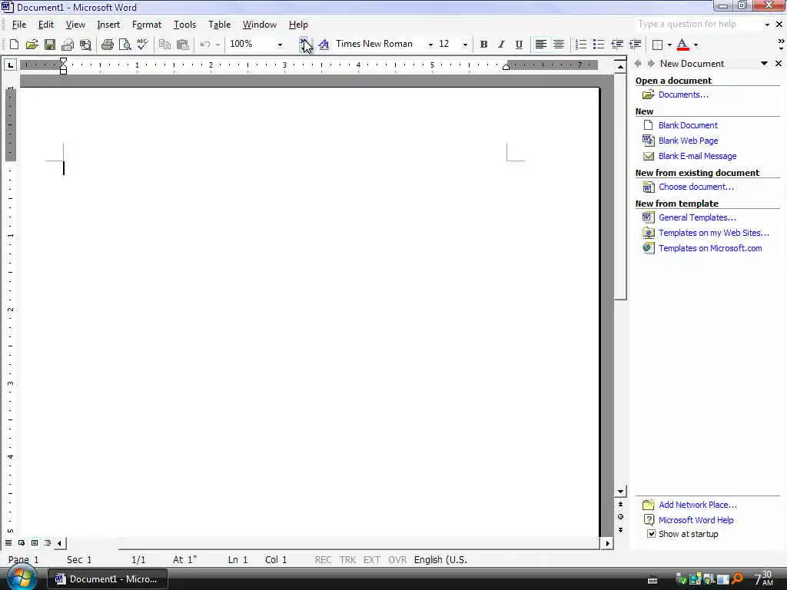The image size is (787, 590).
Task: Click the Copy toolbar icon
Action: pos(164,44)
